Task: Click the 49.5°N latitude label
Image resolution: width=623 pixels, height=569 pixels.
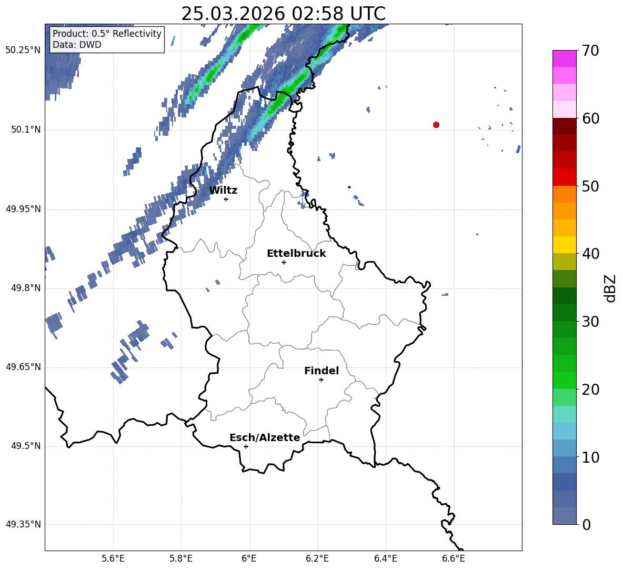Action: pyautogui.click(x=25, y=446)
